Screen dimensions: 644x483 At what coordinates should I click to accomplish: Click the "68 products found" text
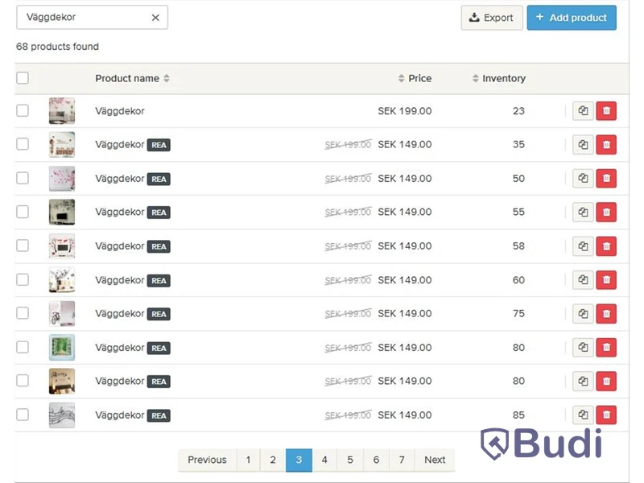57,47
